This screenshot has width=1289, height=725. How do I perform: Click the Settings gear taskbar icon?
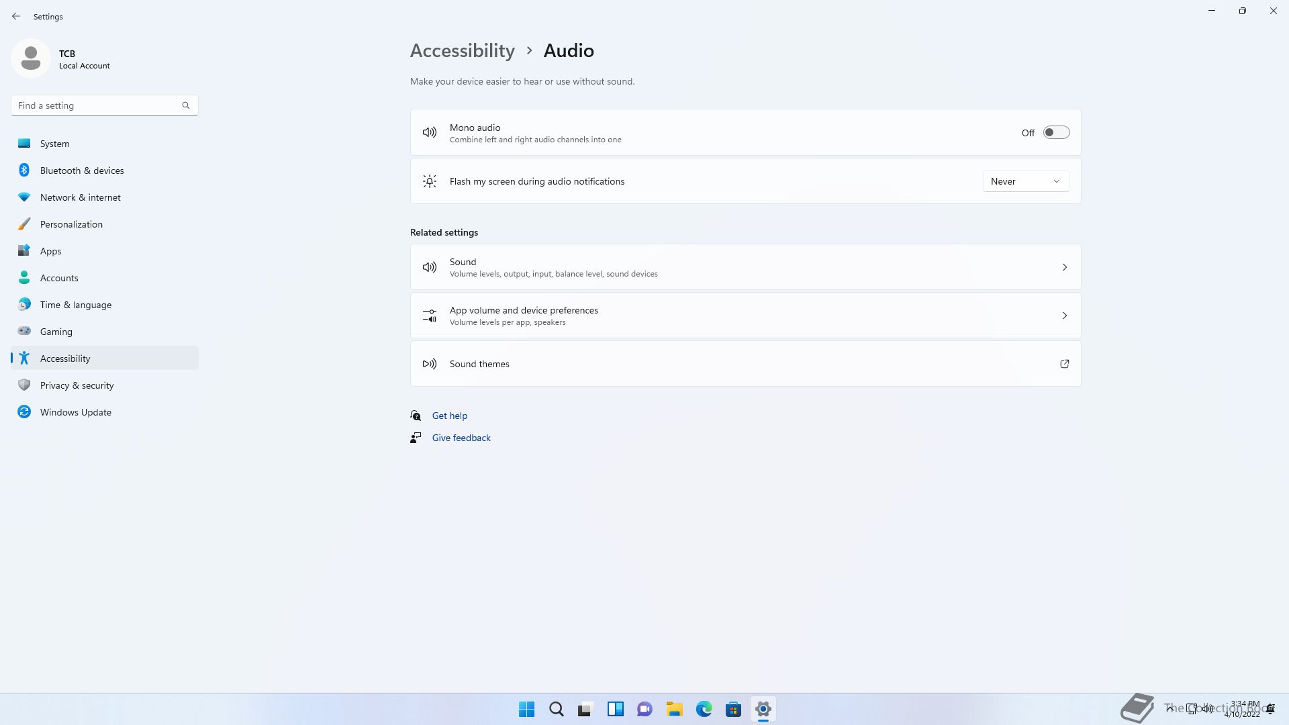click(763, 709)
